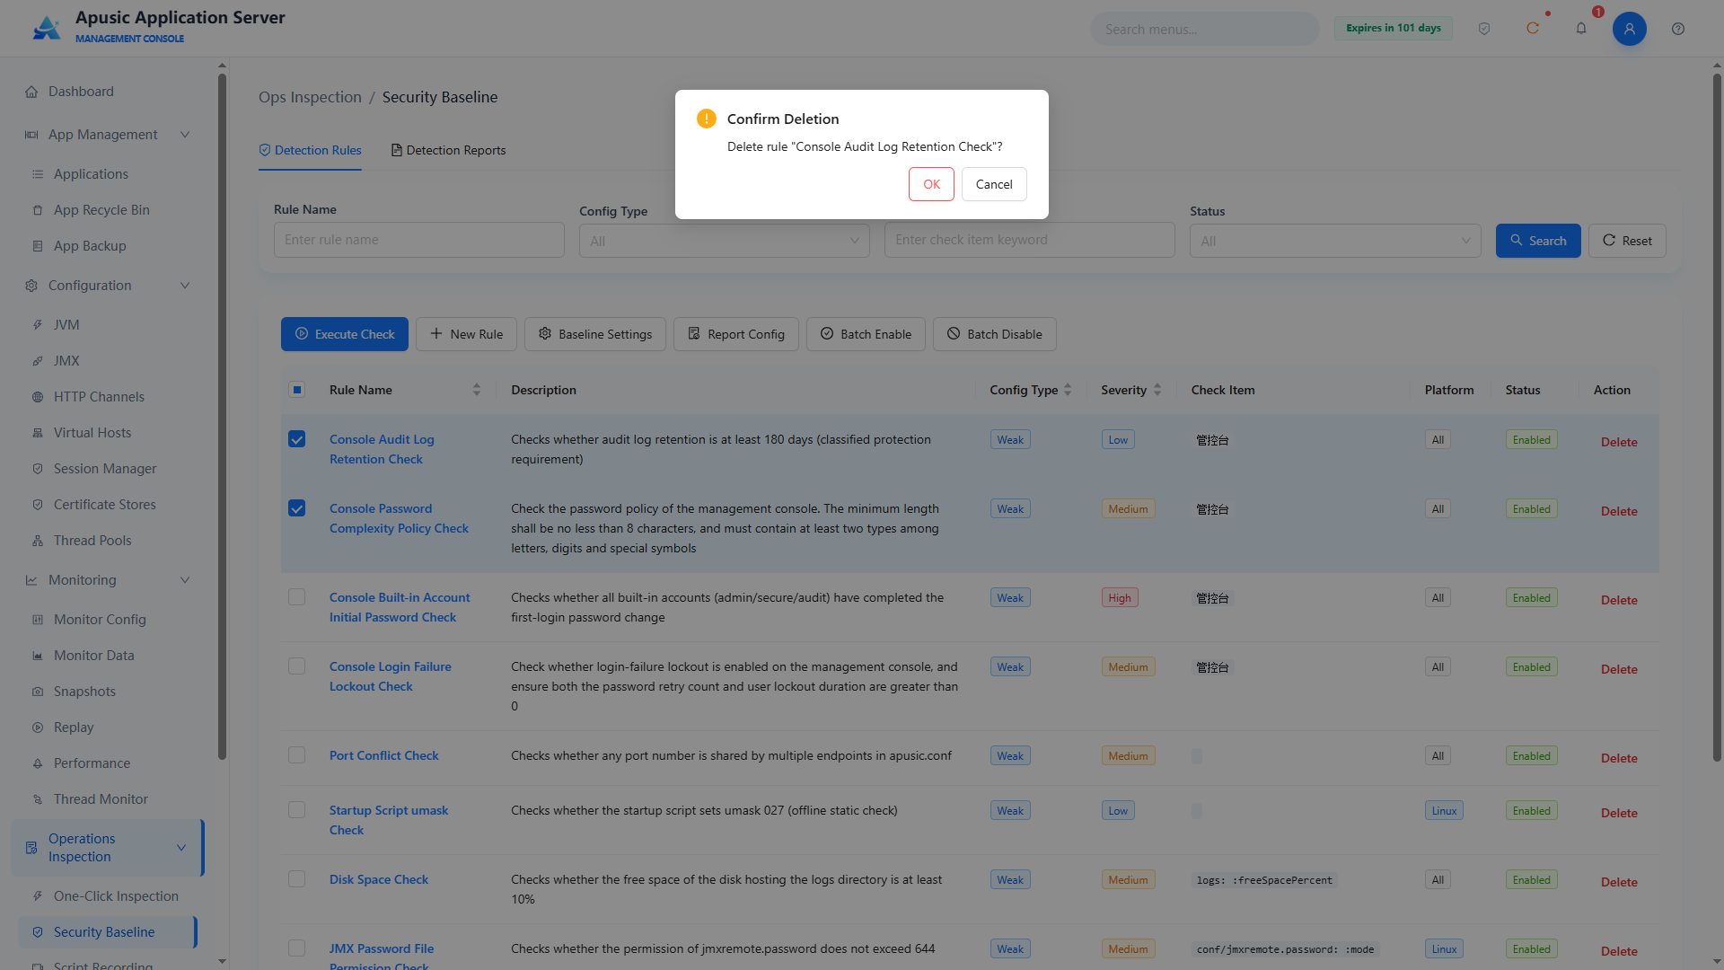Screen dimensions: 1724x970
Task: Open the Config Type dropdown filter
Action: click(724, 241)
